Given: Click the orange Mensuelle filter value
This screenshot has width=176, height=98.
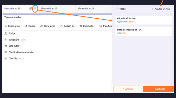Looking at the screenshot, I should coord(128,22).
